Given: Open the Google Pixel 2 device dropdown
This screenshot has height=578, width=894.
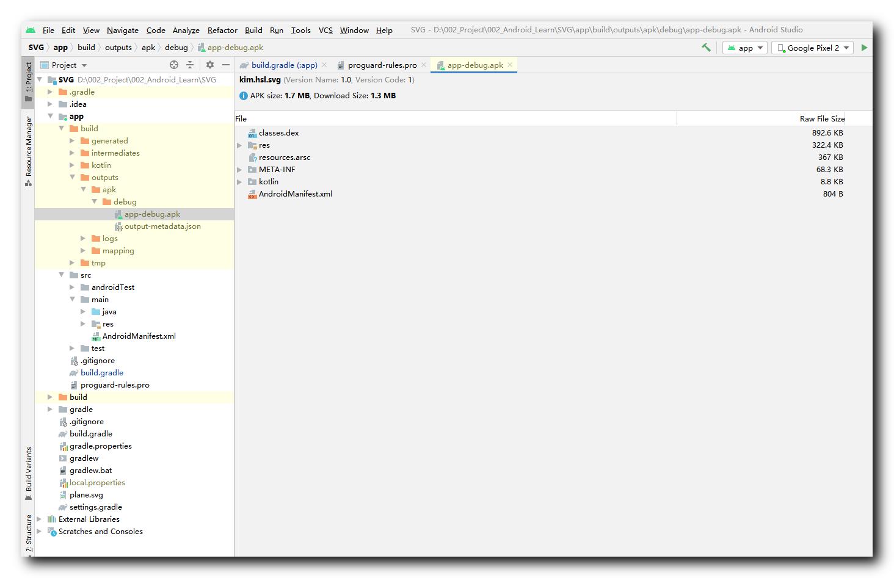Looking at the screenshot, I should click(x=812, y=48).
